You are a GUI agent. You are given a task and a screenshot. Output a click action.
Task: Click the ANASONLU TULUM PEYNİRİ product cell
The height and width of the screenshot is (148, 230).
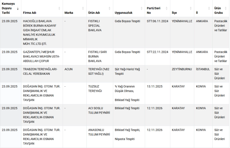pos(99,132)
